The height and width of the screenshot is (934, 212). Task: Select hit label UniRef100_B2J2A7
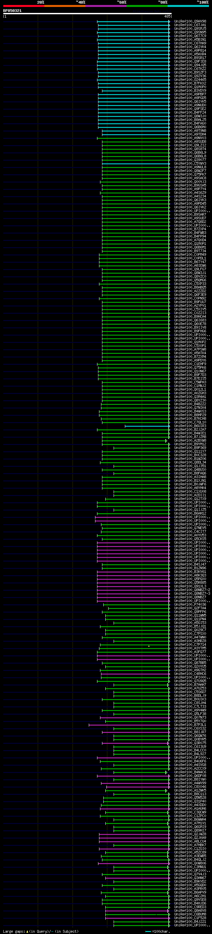tap(190, 430)
